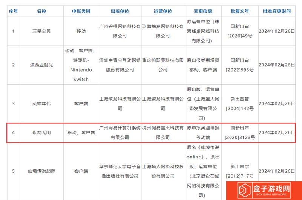Select the game name 英雄年代

pyautogui.click(x=42, y=103)
